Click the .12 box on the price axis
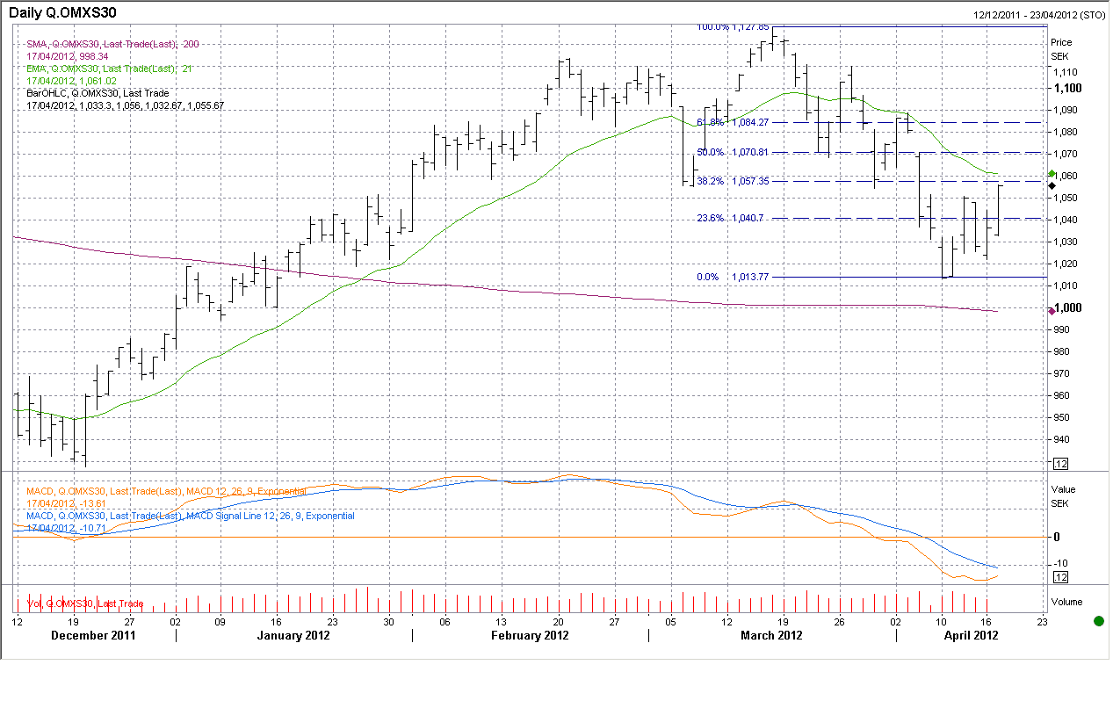Screen dimensions: 1113x701 1059,463
